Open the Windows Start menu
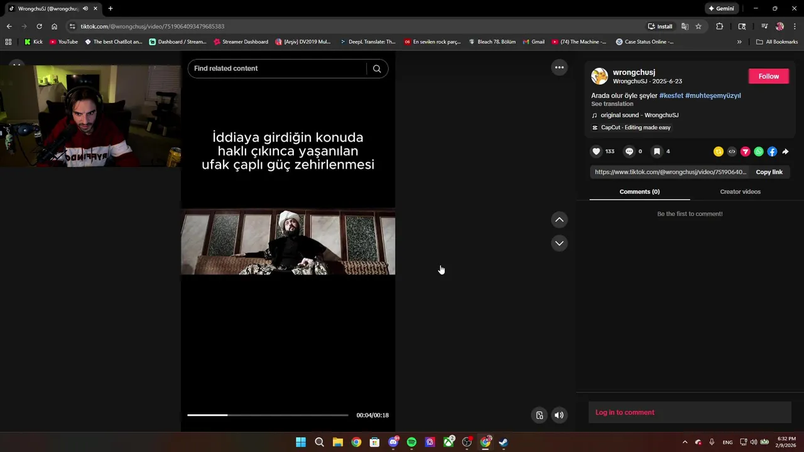Screen dimensions: 804x452 point(301,442)
